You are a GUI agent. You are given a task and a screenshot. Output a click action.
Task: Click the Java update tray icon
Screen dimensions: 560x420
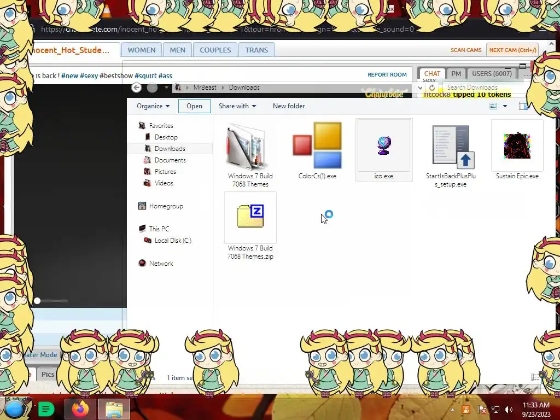pos(466,410)
